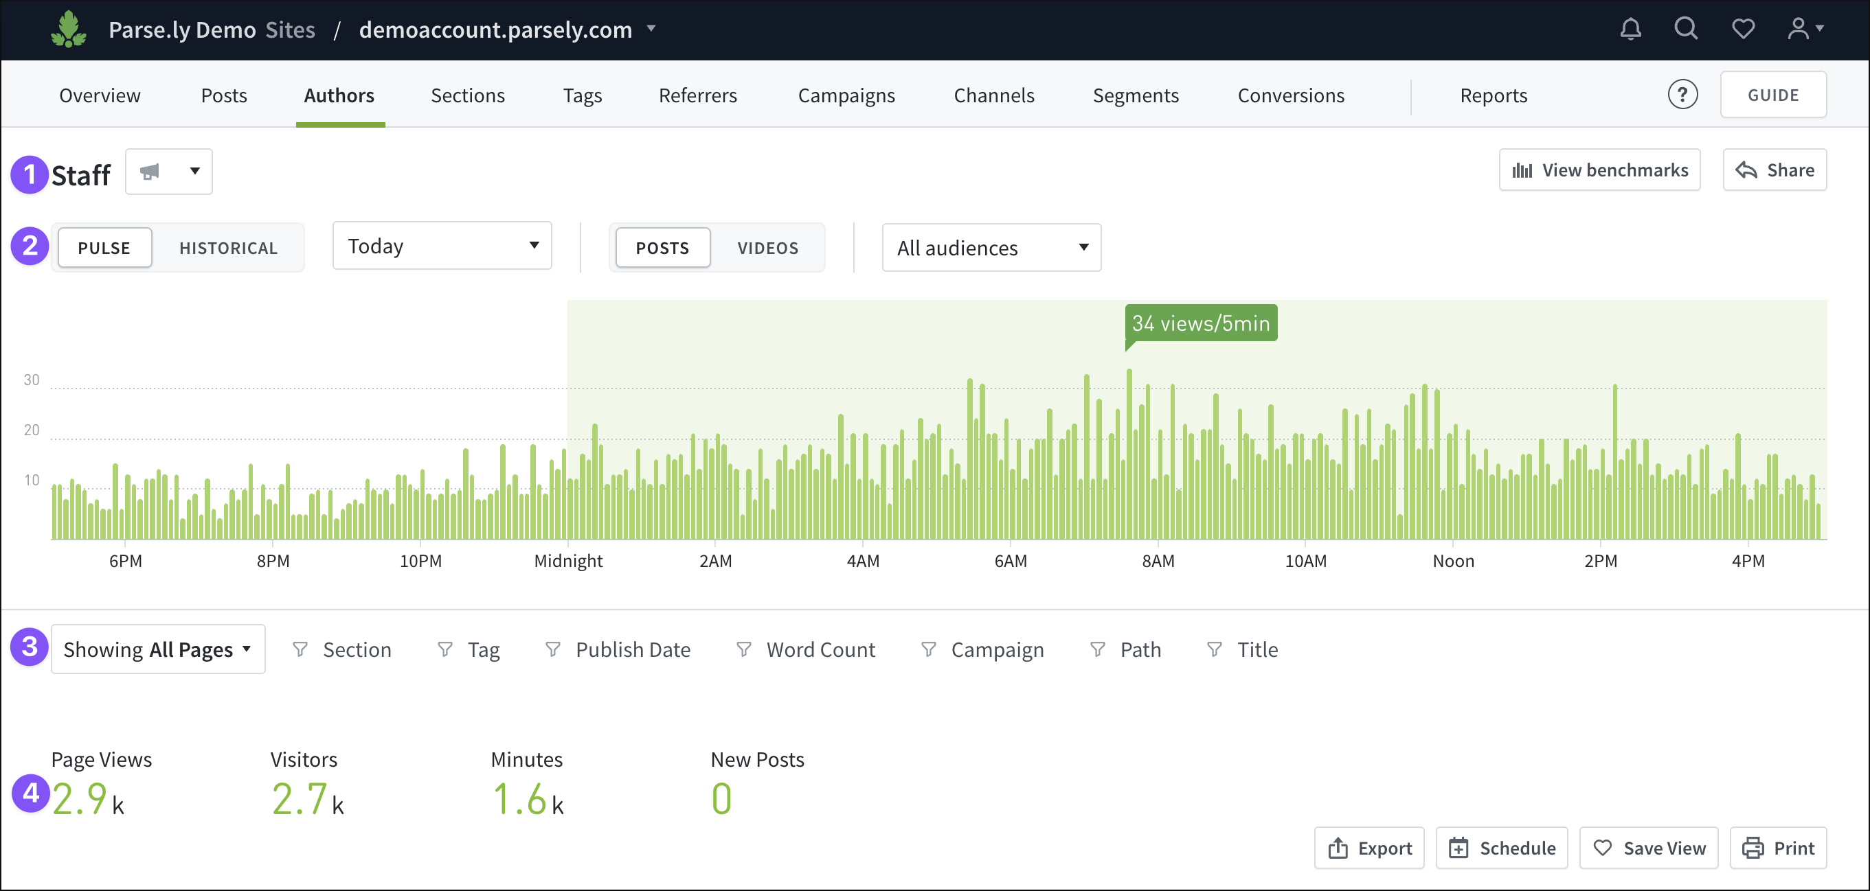The height and width of the screenshot is (891, 1870).
Task: Open the Campaigns tab
Action: pos(846,96)
